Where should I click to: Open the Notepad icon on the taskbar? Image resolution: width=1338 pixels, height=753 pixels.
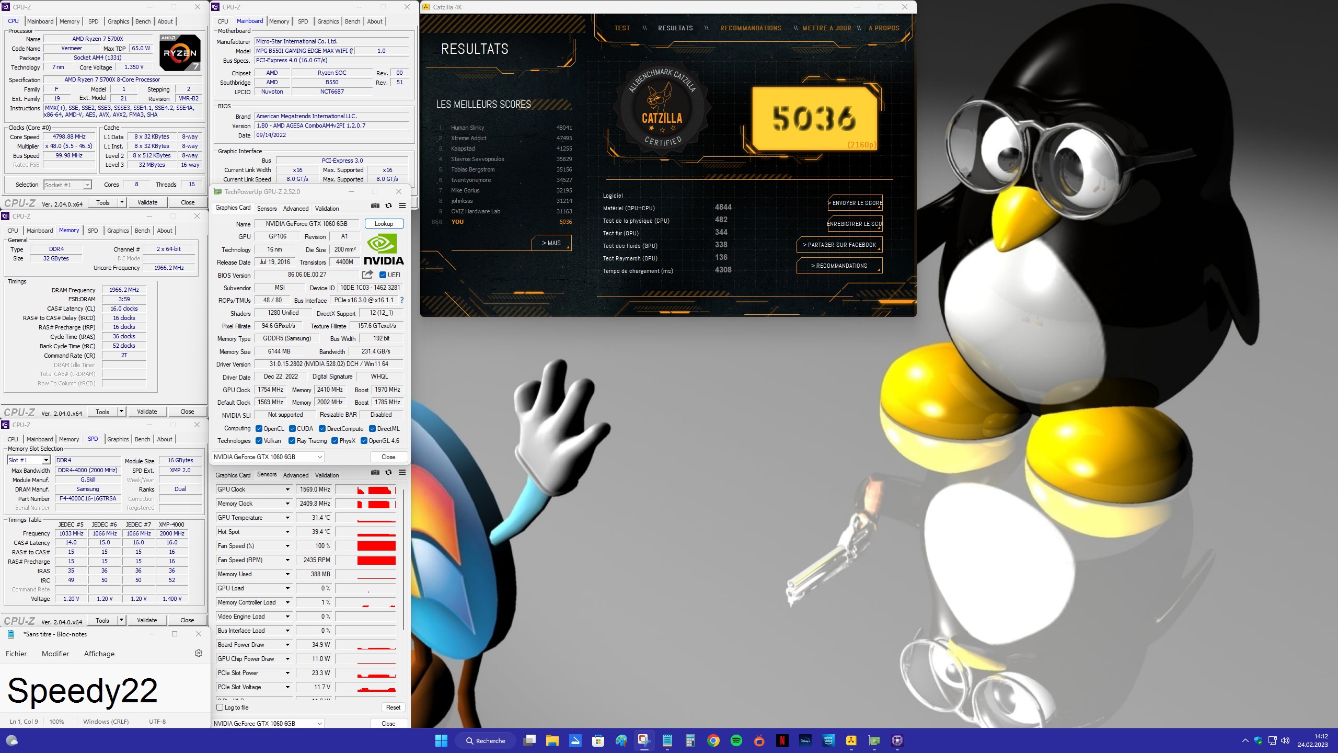click(x=667, y=740)
